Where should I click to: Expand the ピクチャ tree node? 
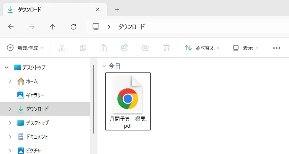pos(10,151)
